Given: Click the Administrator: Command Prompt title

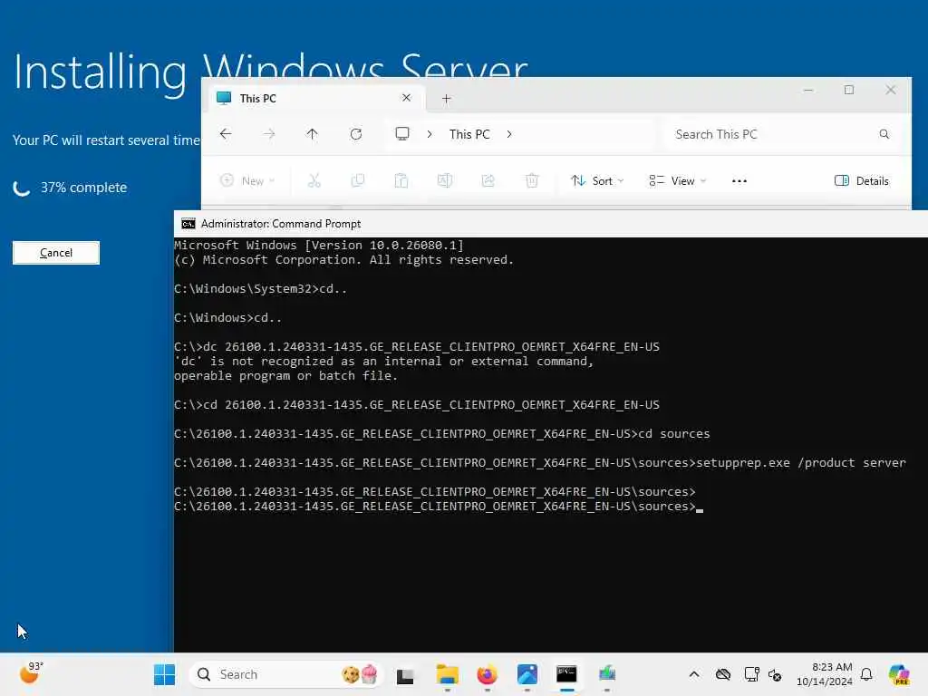Looking at the screenshot, I should pyautogui.click(x=281, y=224).
